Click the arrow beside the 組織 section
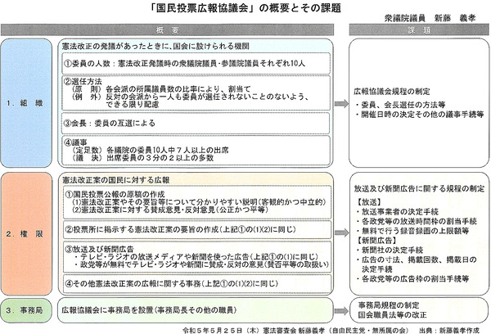 pyautogui.click(x=341, y=104)
